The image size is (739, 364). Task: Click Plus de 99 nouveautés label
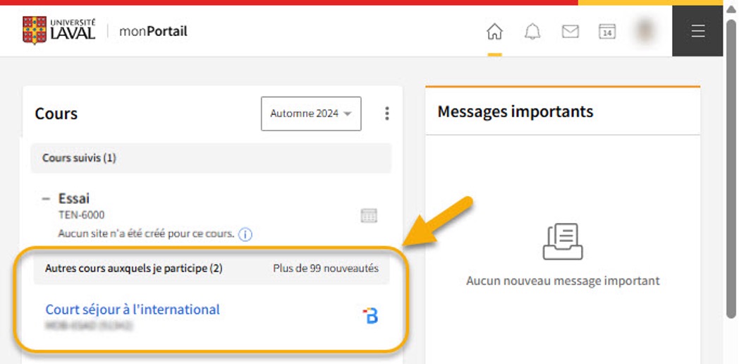[x=326, y=268]
